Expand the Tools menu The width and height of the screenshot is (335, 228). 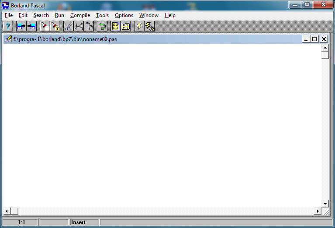(102, 15)
